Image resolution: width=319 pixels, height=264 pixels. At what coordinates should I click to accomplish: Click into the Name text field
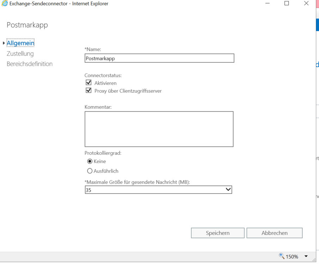[159, 58]
